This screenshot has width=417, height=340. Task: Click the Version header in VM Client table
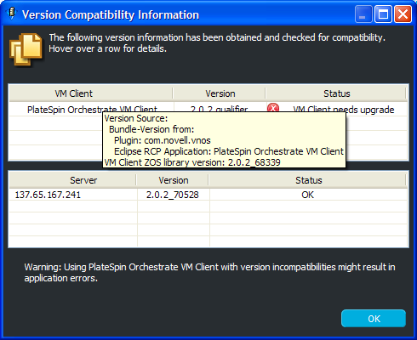[x=220, y=93]
